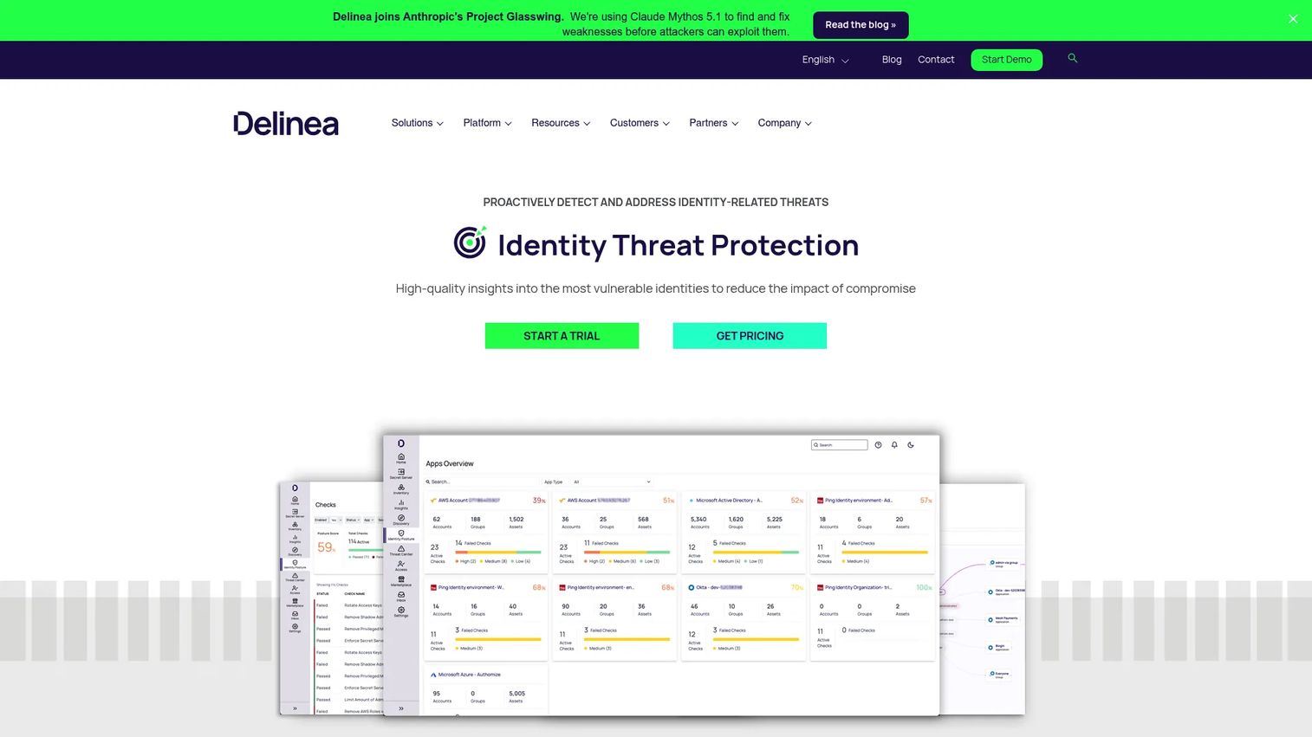Expand the Company menu
Viewport: 1312px width, 737px height.
point(784,123)
